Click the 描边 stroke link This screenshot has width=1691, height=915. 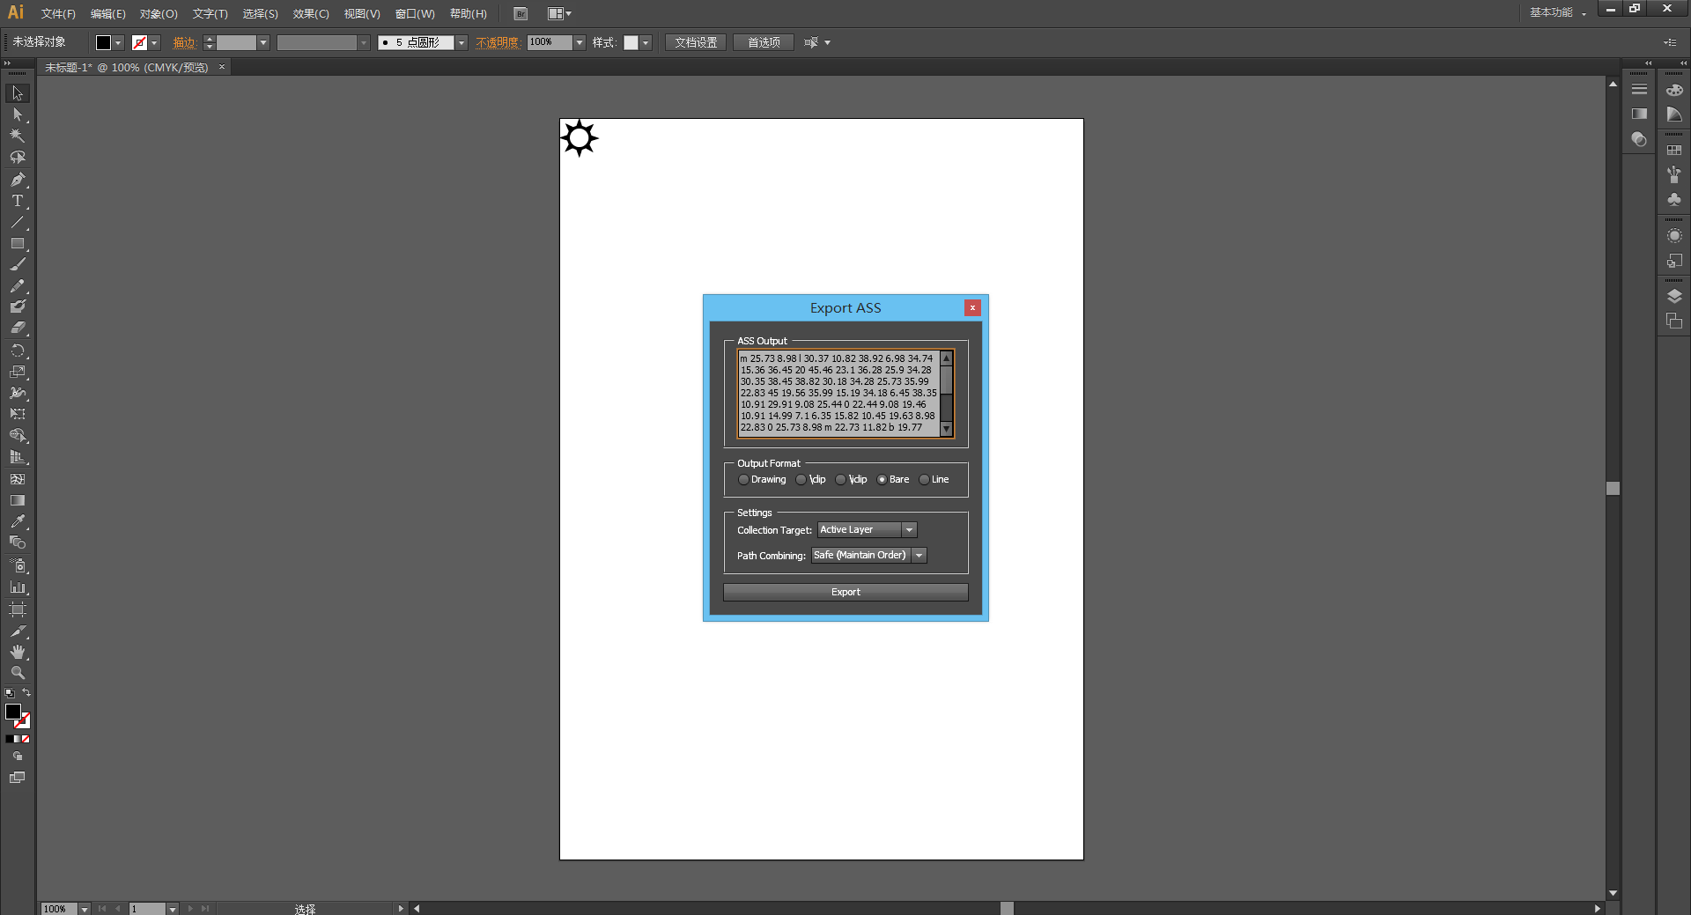[x=184, y=42]
